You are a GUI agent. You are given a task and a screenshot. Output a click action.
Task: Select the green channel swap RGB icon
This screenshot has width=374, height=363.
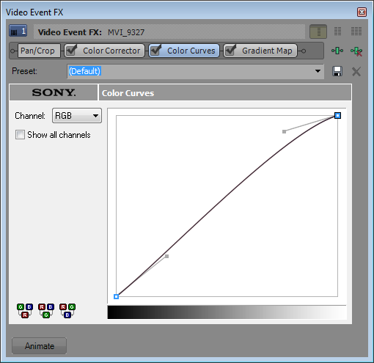point(46,311)
